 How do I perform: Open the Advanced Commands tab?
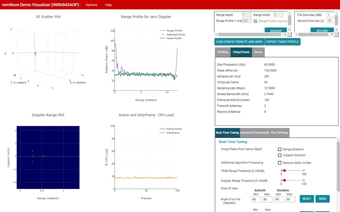point(255,132)
